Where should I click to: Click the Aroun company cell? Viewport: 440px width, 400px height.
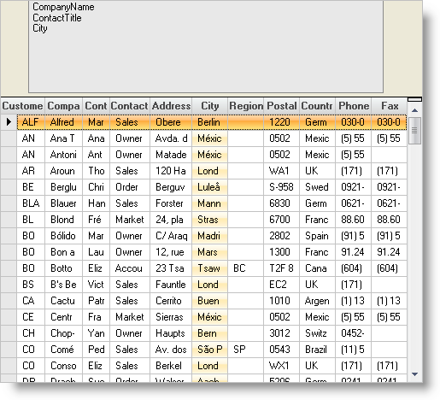click(x=63, y=171)
